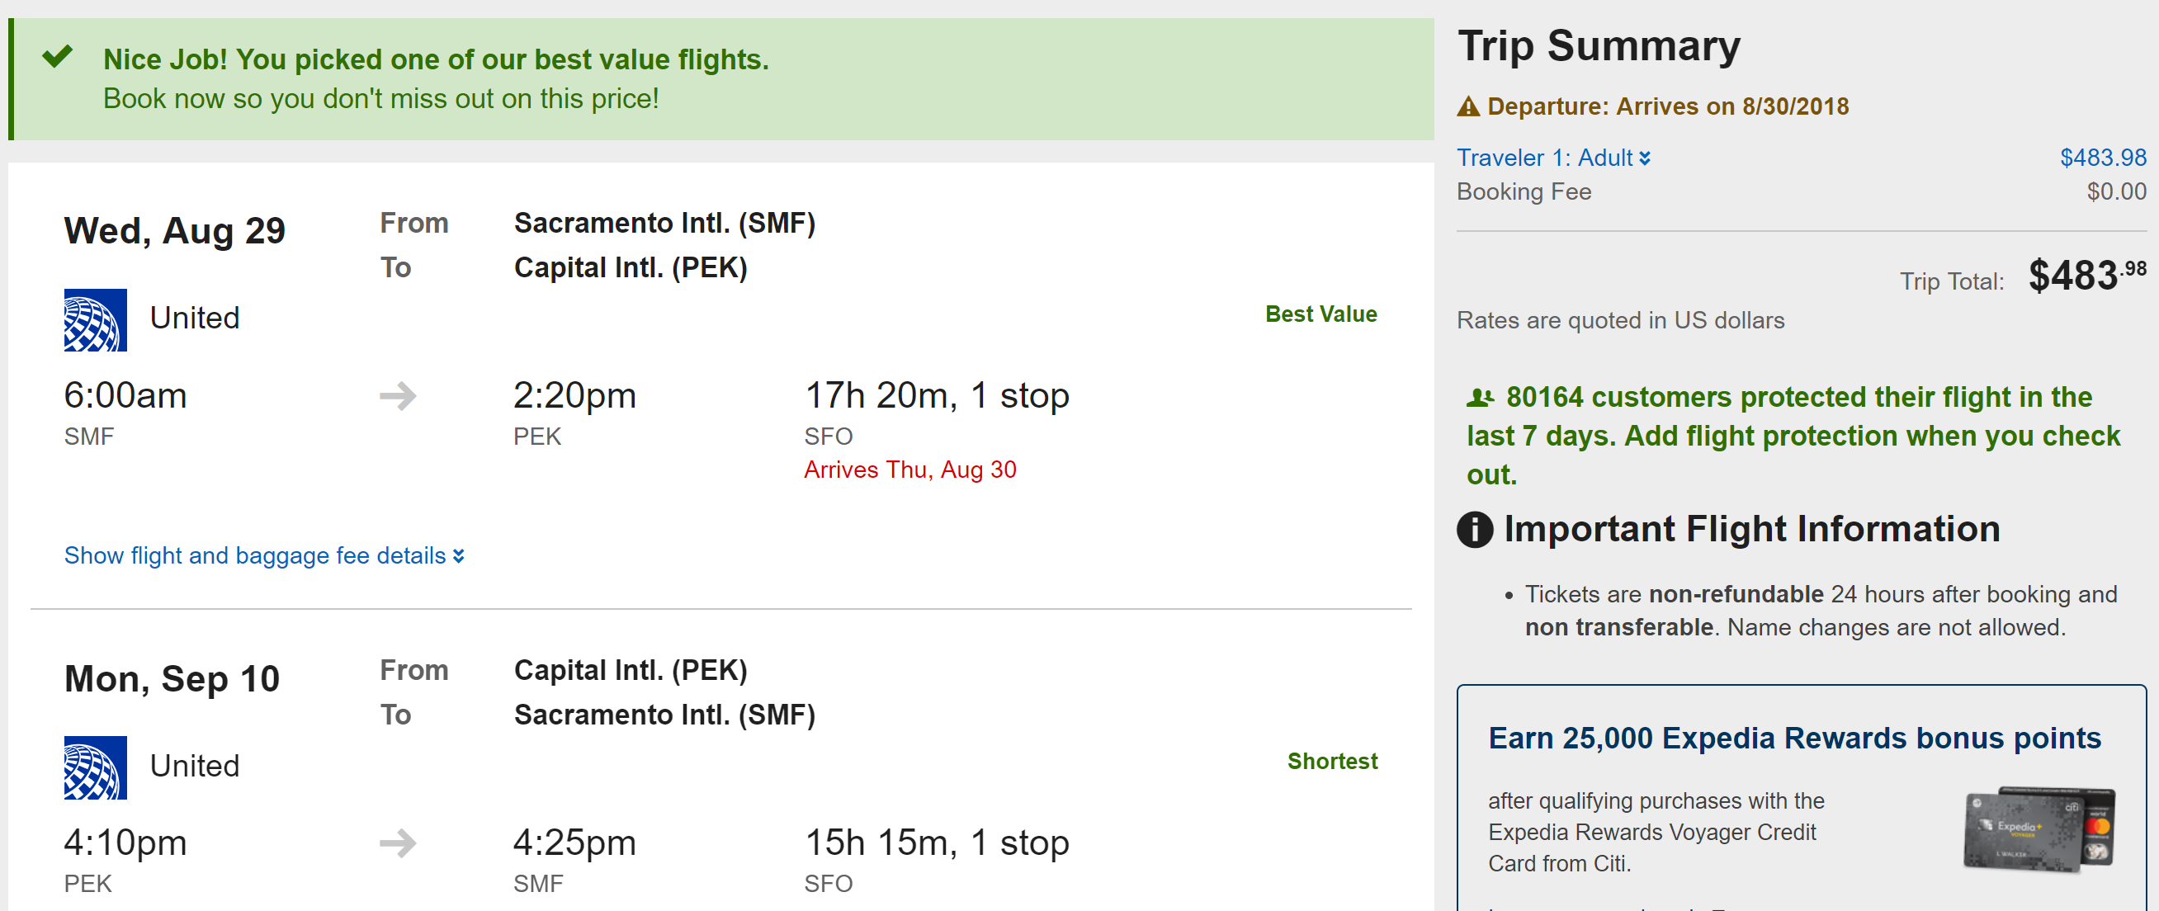The height and width of the screenshot is (911, 2159).
Task: Click the people icon before 80164 customers
Action: coord(1480,398)
